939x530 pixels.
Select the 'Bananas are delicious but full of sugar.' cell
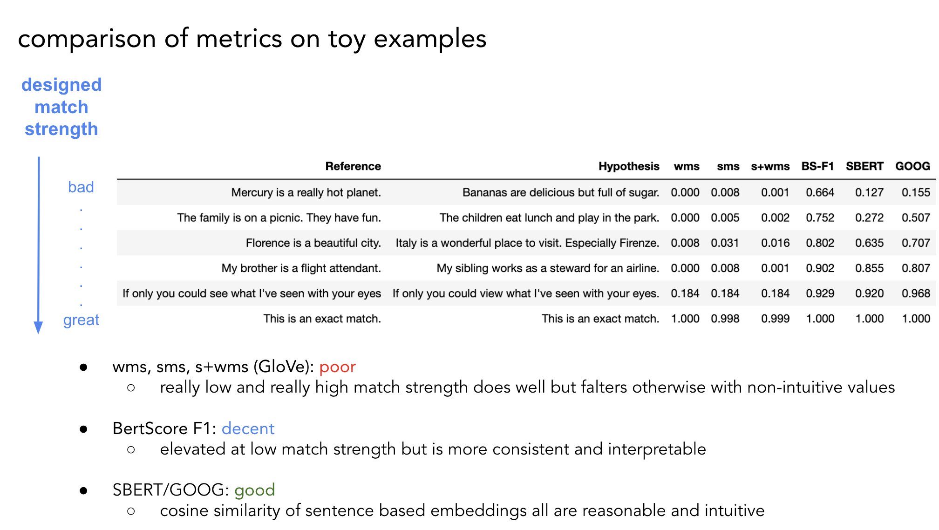click(561, 192)
